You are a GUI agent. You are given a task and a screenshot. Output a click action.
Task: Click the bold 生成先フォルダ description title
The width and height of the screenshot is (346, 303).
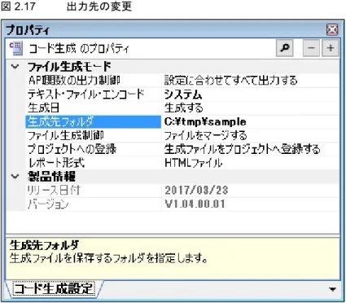(44, 245)
